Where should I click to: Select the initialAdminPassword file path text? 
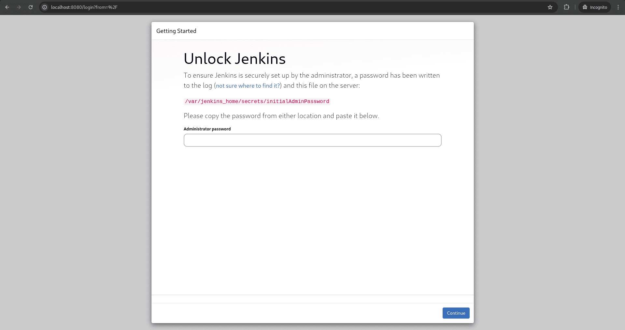[256, 101]
